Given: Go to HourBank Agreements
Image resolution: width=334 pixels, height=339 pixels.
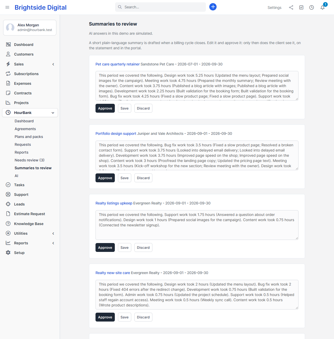Looking at the screenshot, I should point(25,129).
